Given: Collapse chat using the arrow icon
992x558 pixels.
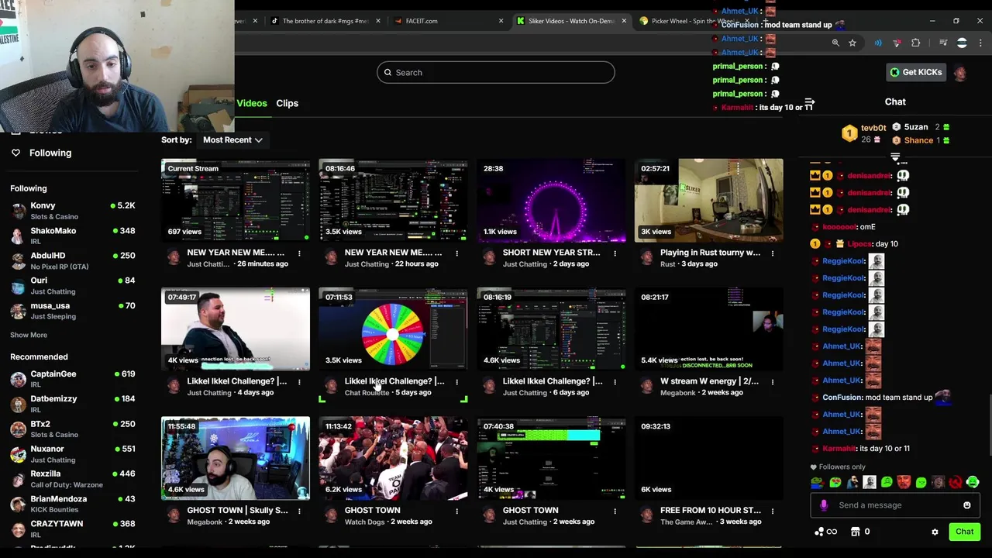Looking at the screenshot, I should [809, 102].
